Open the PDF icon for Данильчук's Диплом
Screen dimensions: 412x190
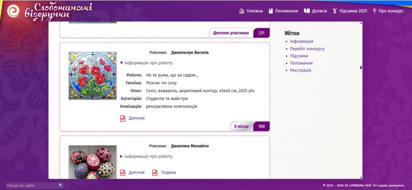tap(123, 118)
